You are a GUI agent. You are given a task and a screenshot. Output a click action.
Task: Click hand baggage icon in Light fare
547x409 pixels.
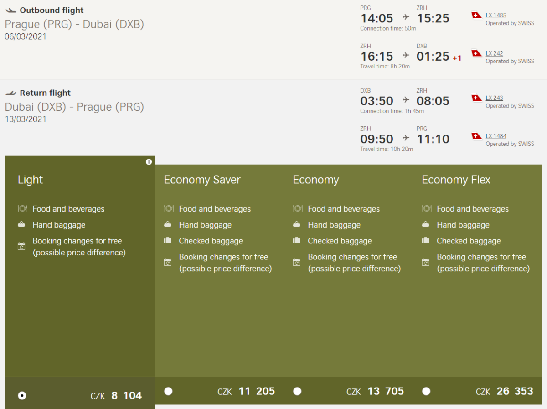tap(22, 225)
